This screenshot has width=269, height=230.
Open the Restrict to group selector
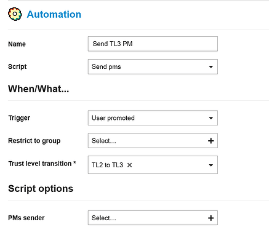click(153, 141)
